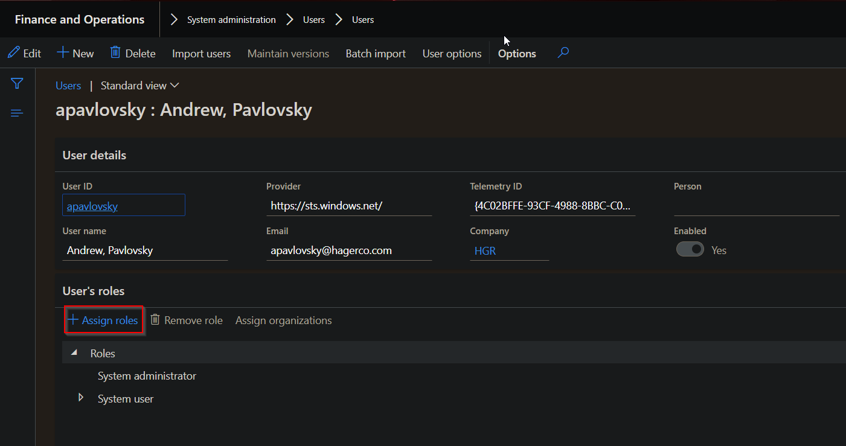Show the list via lines icon in sidebar
The image size is (846, 446).
click(x=17, y=113)
